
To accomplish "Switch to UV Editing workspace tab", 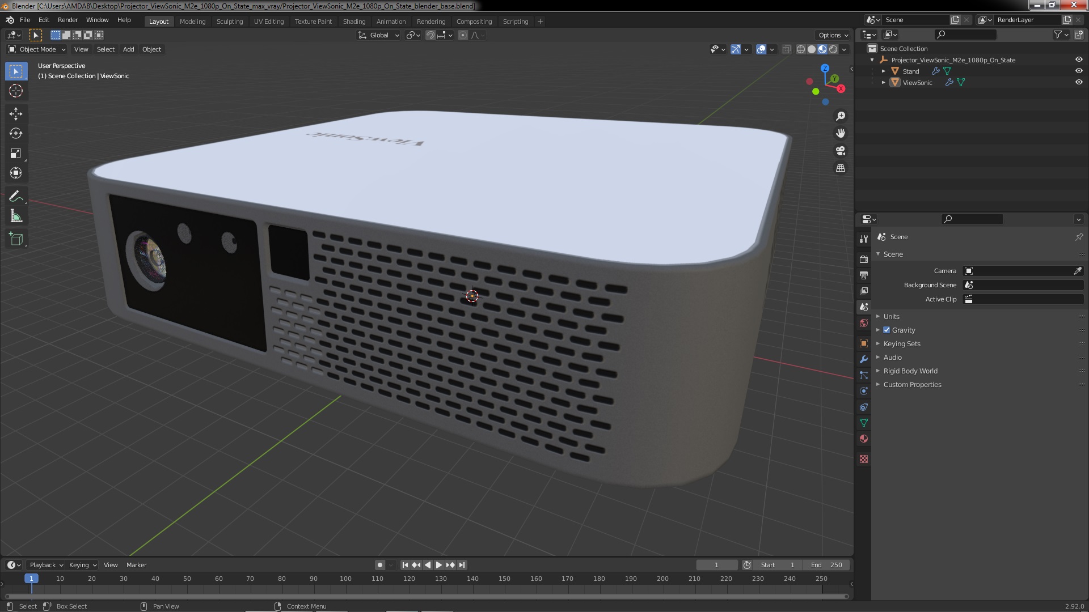I will pos(269,22).
